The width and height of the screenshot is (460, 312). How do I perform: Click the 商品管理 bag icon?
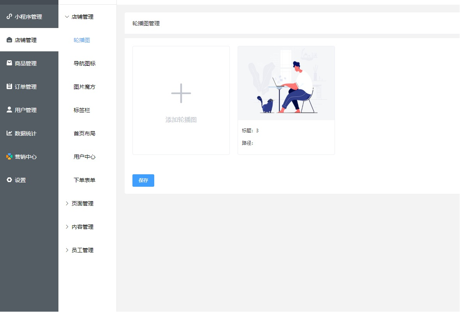point(9,63)
